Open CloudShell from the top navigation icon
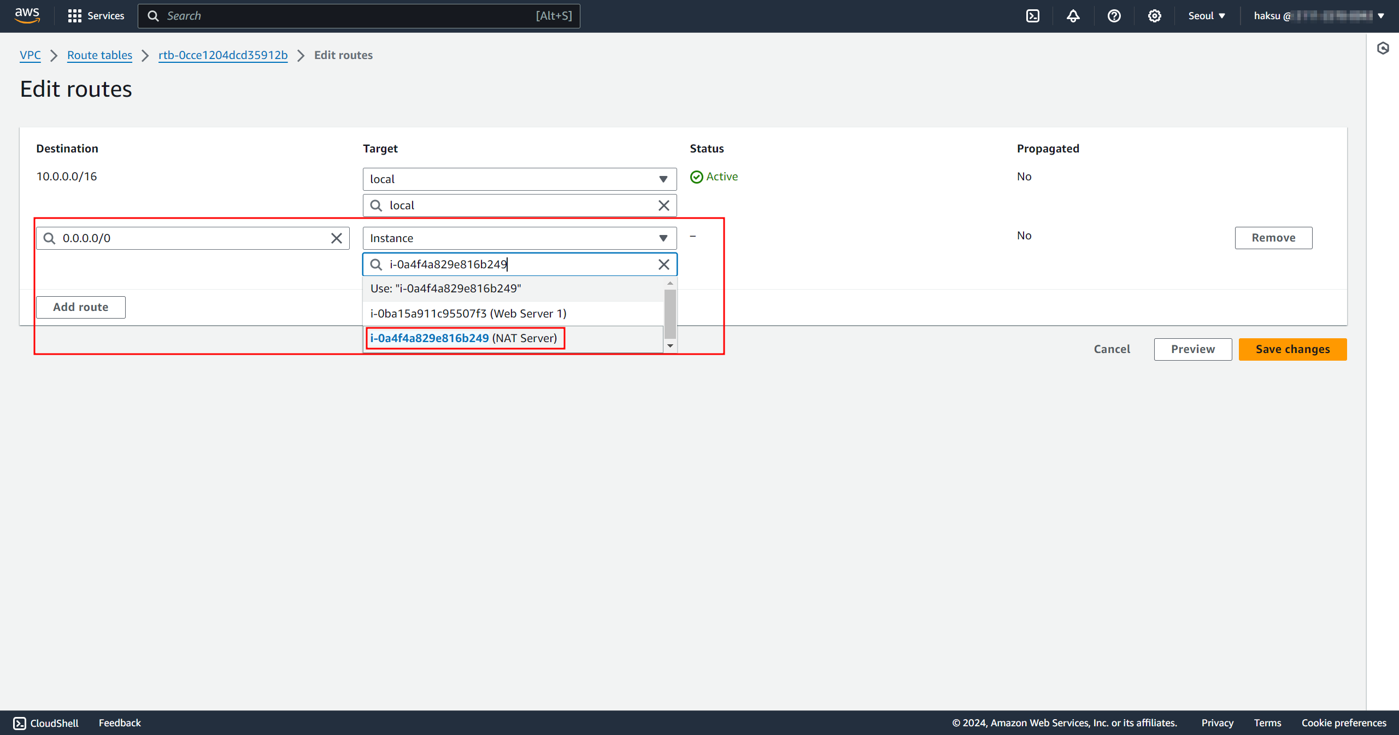Viewport: 1399px width, 735px height. pos(1033,16)
